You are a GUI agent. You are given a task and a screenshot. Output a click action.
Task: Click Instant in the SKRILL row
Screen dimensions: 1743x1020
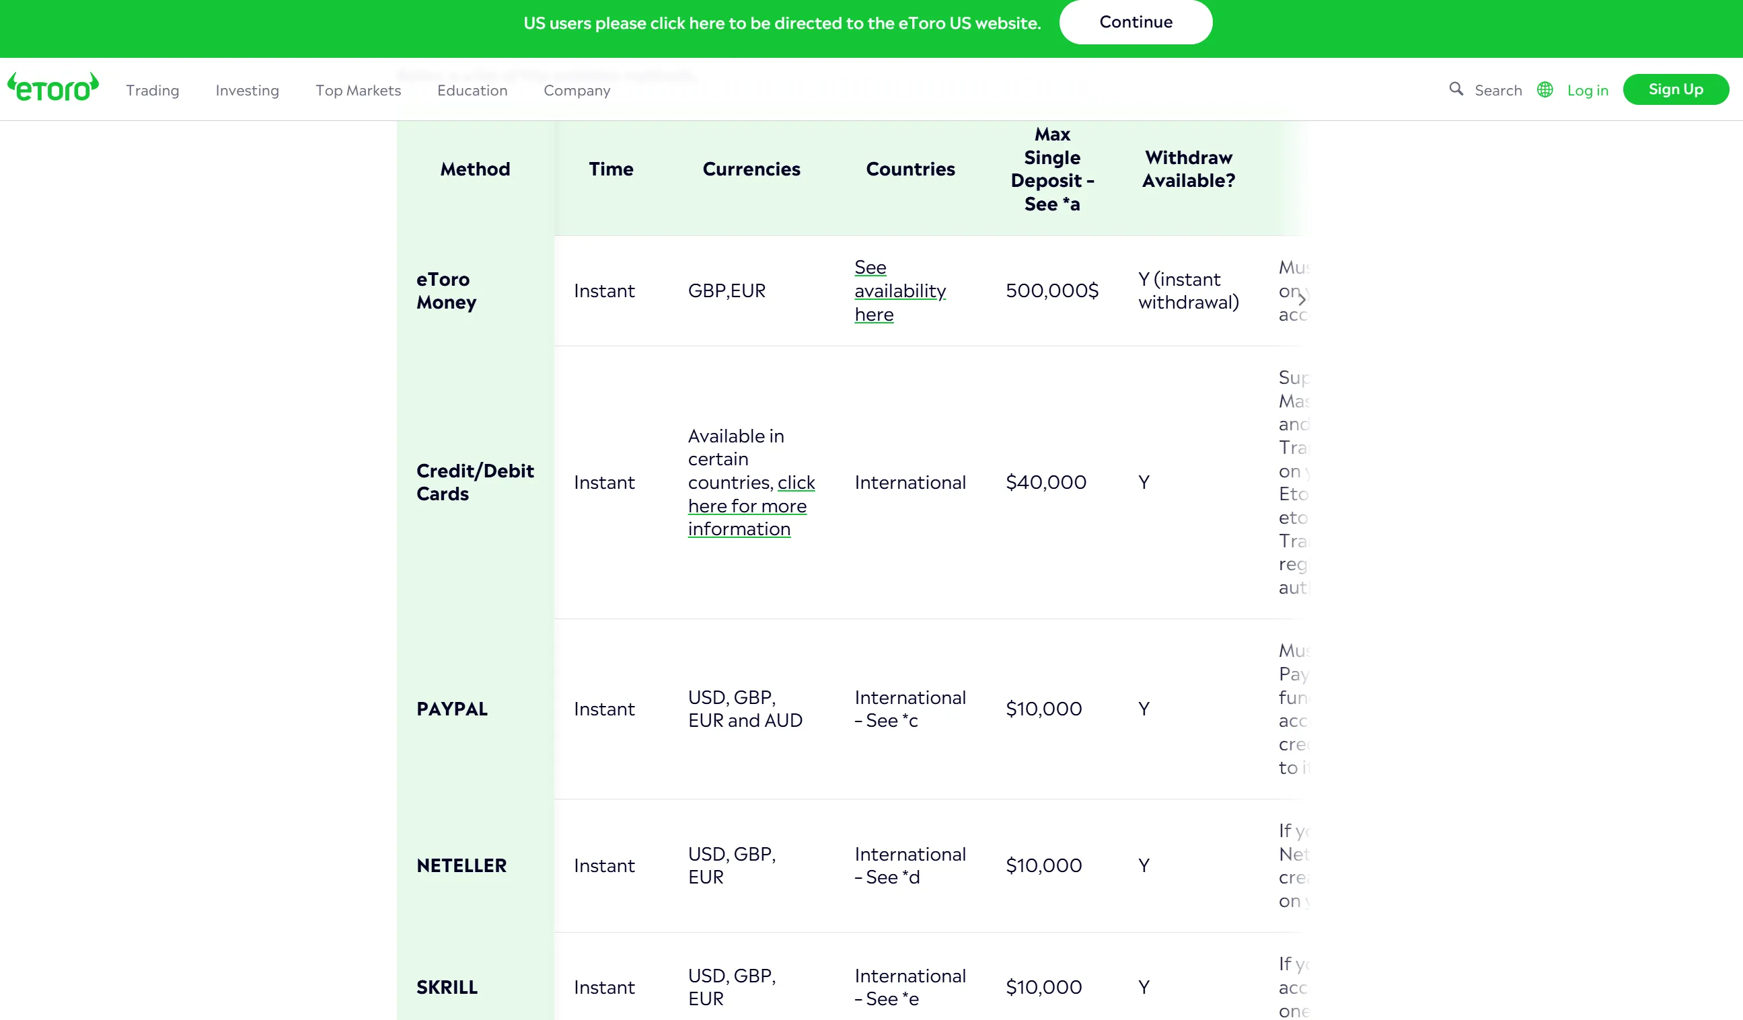click(x=604, y=987)
